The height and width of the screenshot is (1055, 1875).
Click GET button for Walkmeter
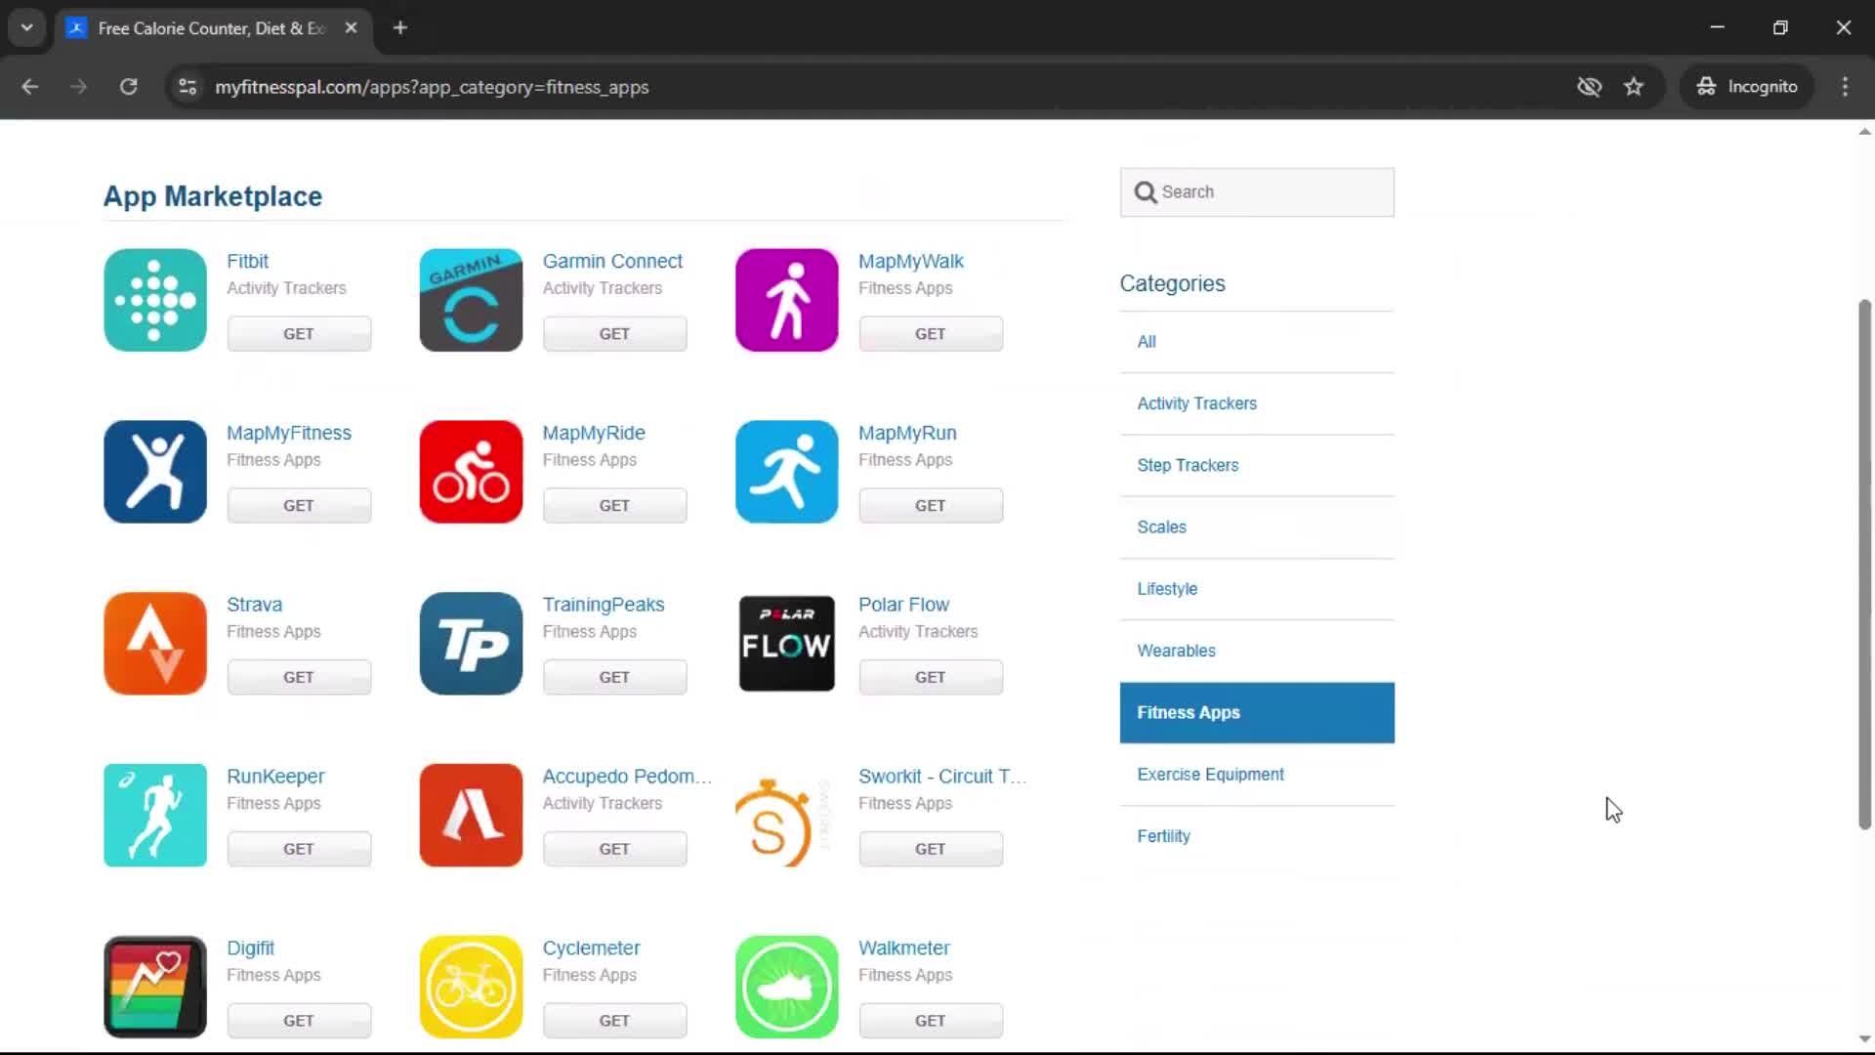(931, 1021)
